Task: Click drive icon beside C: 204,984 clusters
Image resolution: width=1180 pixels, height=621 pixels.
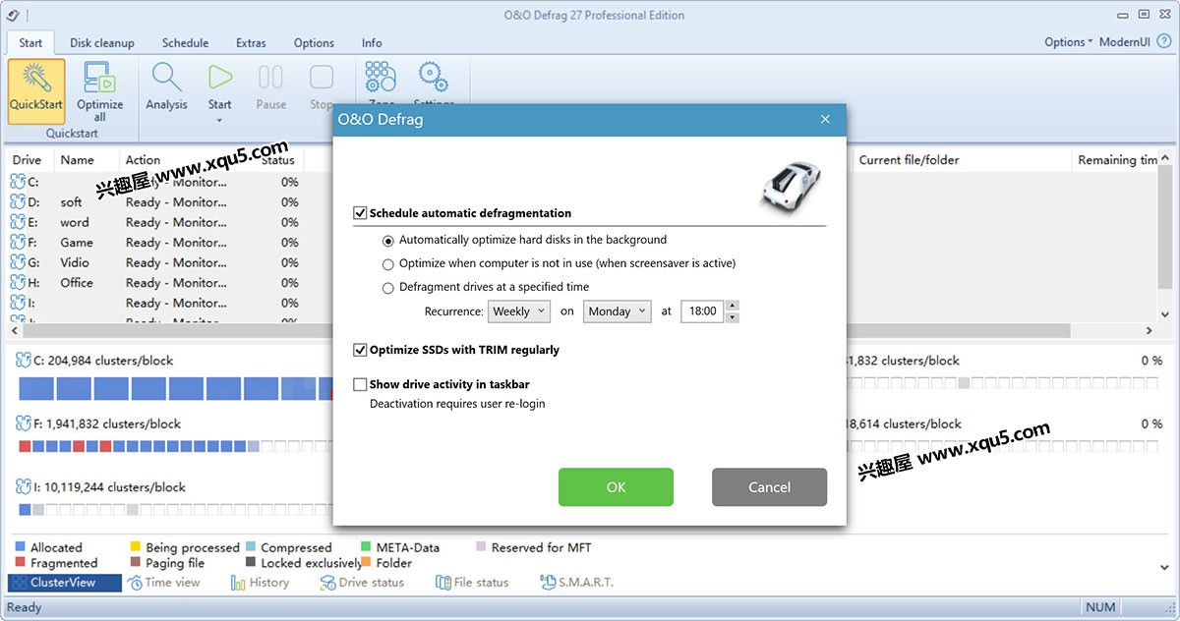Action: coord(23,361)
